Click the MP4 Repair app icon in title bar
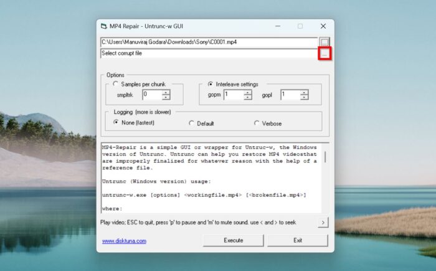Viewport: 436px width, 271px height. (x=104, y=26)
